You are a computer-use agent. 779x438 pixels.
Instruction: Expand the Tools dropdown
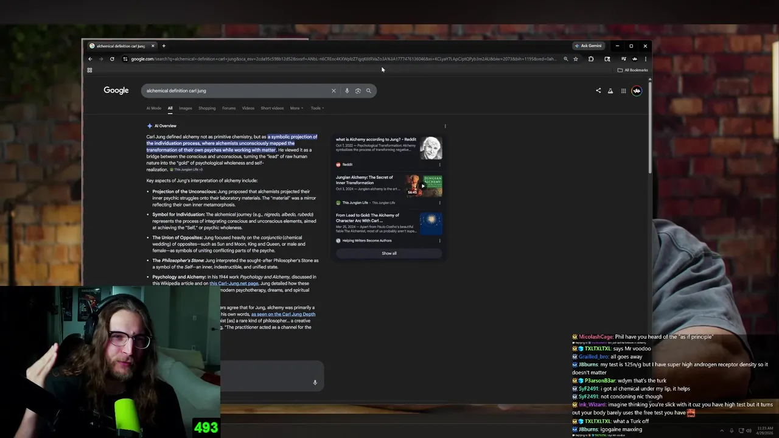pyautogui.click(x=317, y=108)
